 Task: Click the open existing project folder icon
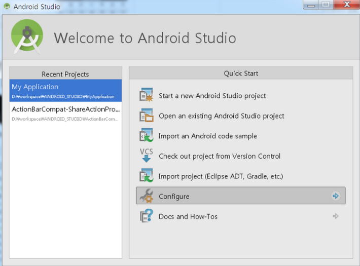pos(146,115)
